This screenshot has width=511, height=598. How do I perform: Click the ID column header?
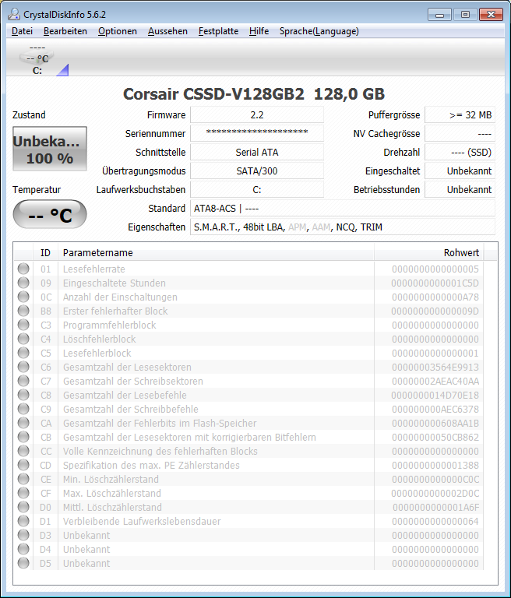(45, 252)
